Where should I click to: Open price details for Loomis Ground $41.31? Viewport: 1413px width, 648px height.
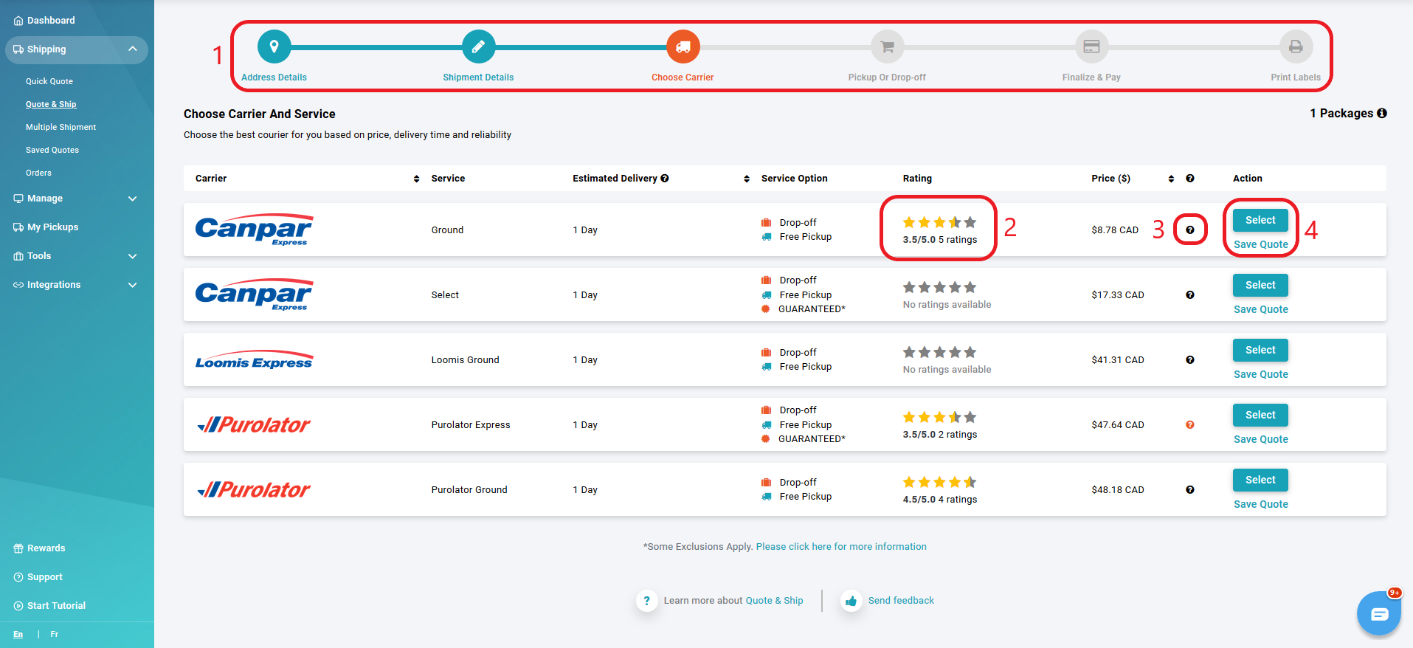[1190, 359]
